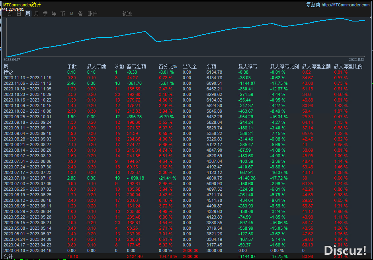Open the 币 currency tab

coord(62,14)
